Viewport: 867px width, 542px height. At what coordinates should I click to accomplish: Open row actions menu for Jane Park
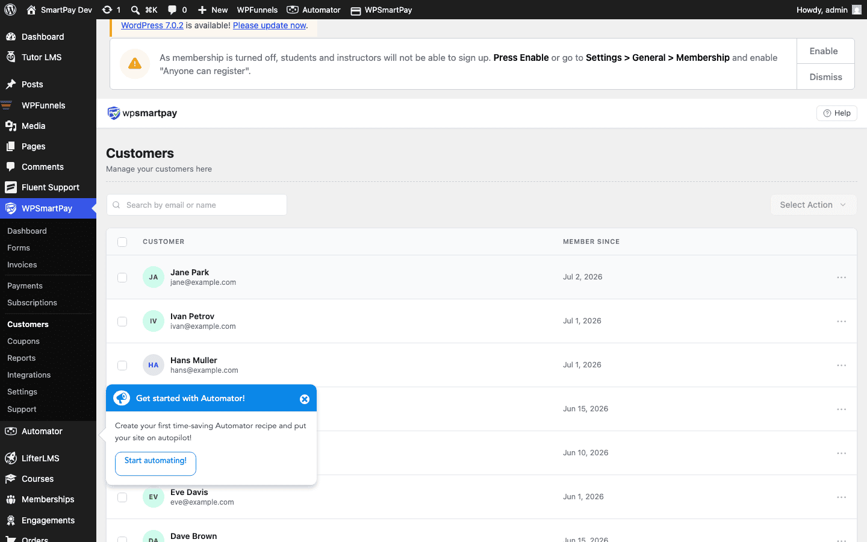842,278
